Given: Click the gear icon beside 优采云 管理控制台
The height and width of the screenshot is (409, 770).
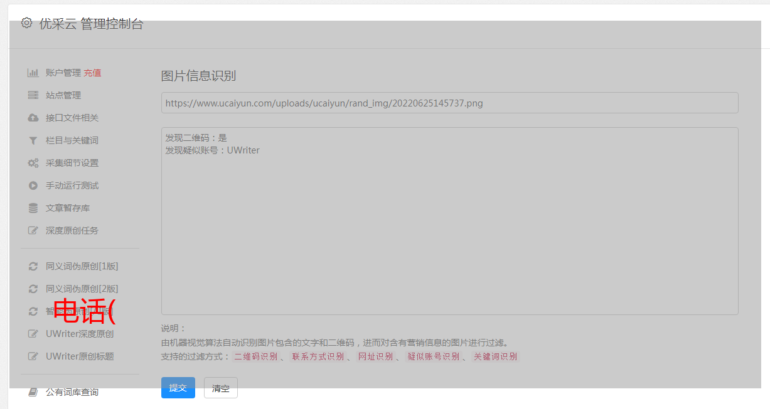Looking at the screenshot, I should (x=26, y=23).
